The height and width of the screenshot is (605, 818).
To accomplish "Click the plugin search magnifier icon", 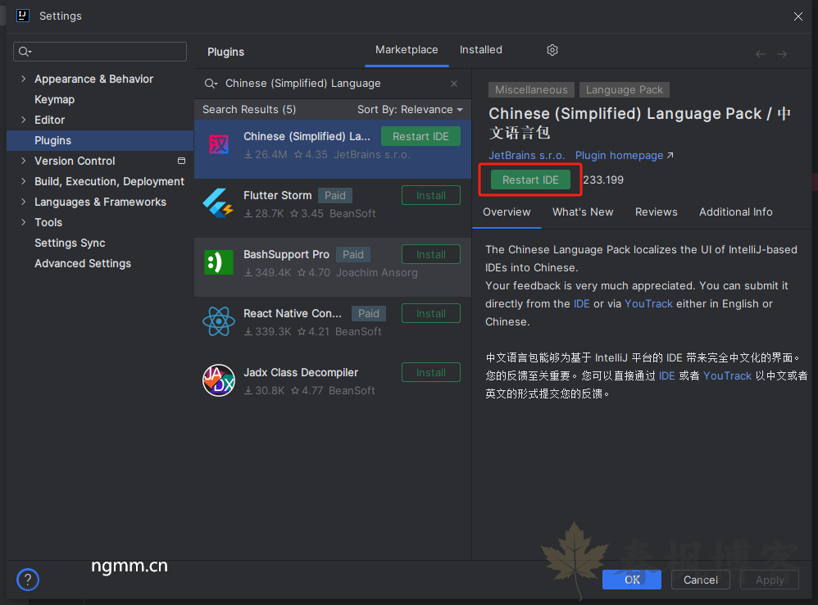I will click(x=211, y=84).
